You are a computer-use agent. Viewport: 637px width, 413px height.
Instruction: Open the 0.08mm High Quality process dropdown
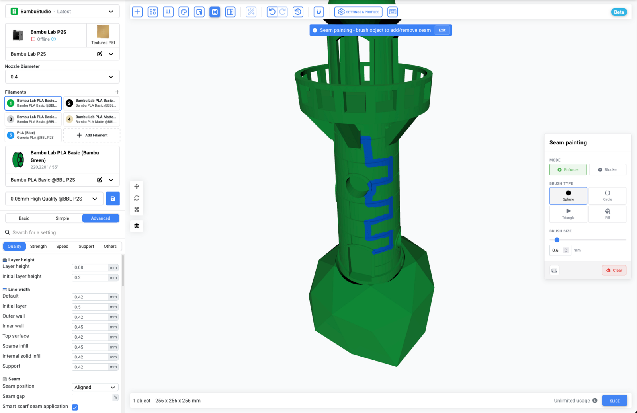[54, 199]
